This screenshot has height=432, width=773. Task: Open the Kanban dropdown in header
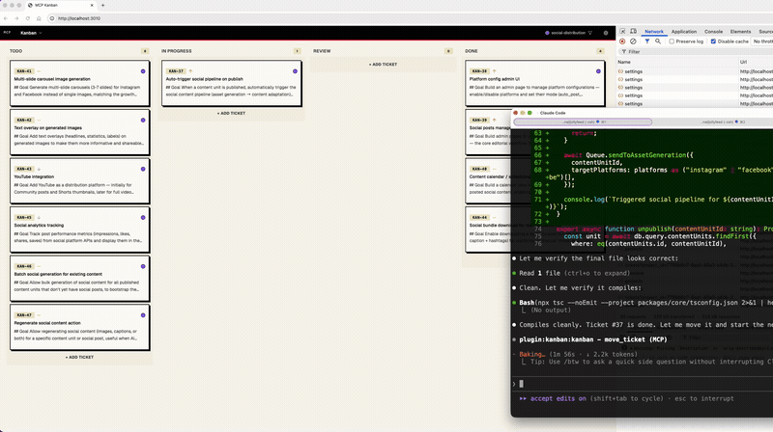pyautogui.click(x=31, y=33)
